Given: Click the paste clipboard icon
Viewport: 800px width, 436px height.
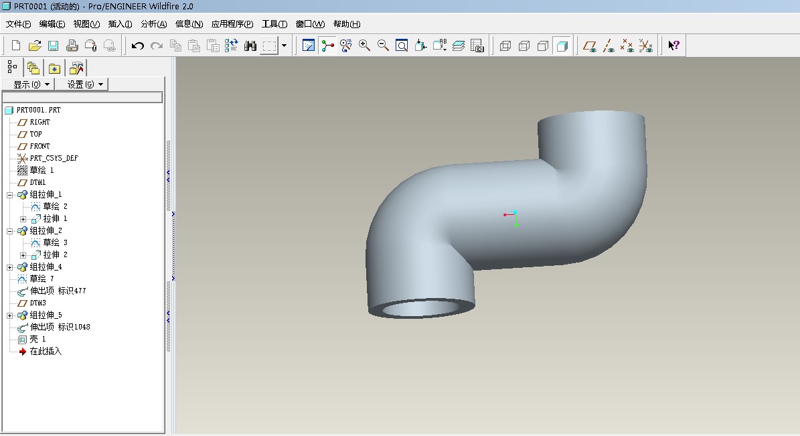Looking at the screenshot, I should click(194, 46).
